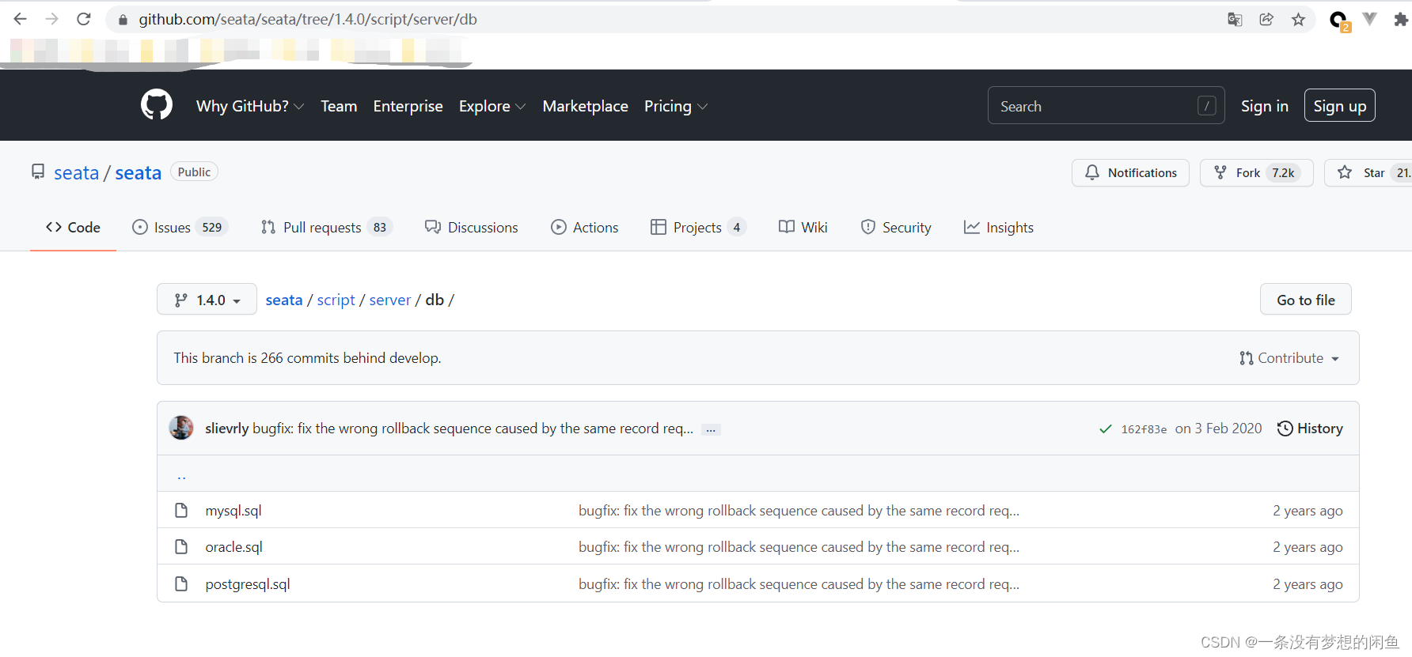Click script in the breadcrumb path
Screen dimensions: 1412x657
click(336, 300)
